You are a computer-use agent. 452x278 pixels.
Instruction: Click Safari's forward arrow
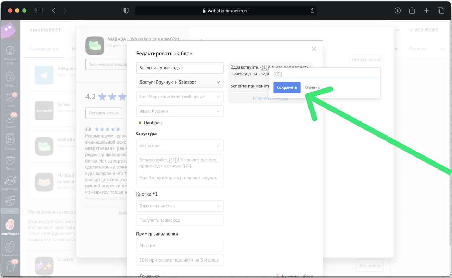tap(65, 11)
